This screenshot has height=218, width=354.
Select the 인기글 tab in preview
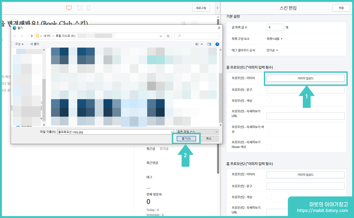pos(164,149)
